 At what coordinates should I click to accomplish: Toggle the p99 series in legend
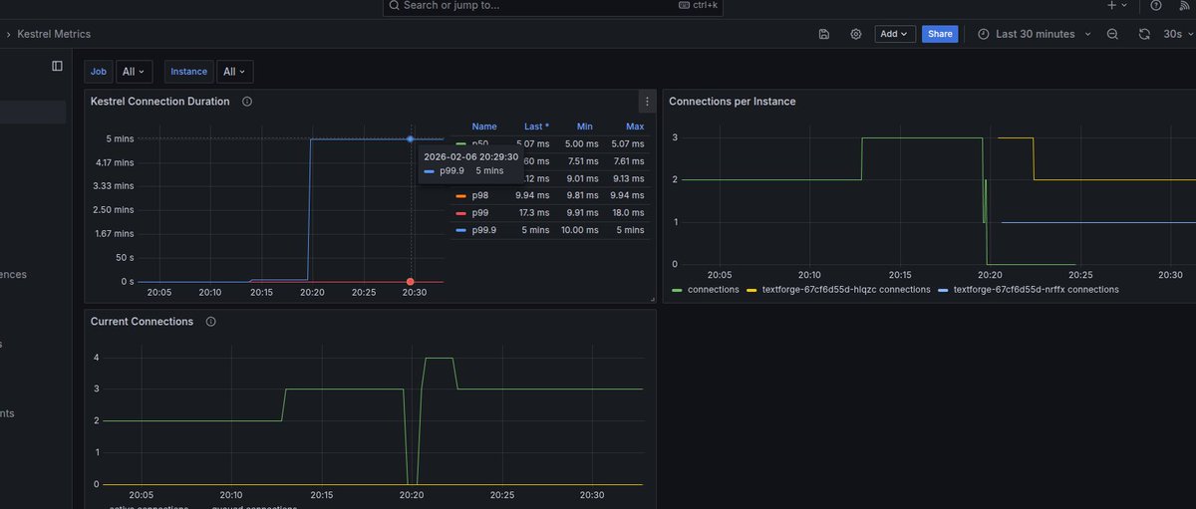click(479, 213)
